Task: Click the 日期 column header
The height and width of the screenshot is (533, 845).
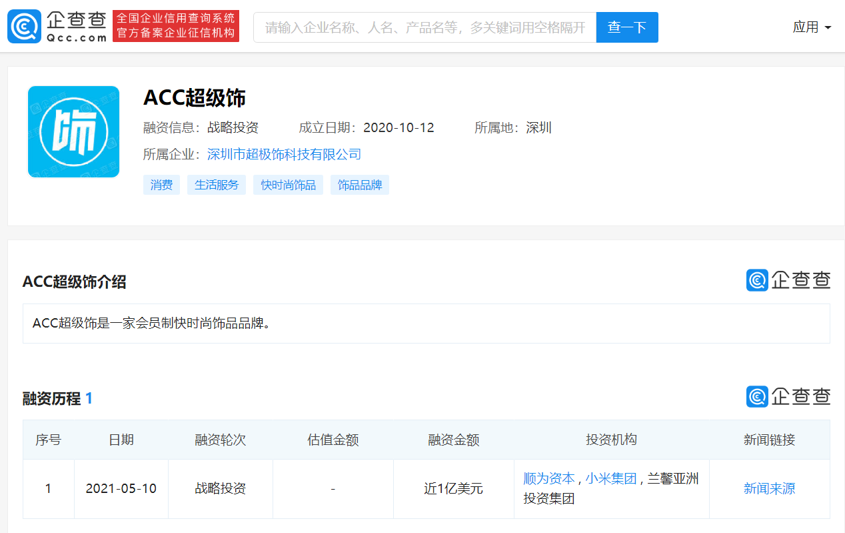Action: 121,440
